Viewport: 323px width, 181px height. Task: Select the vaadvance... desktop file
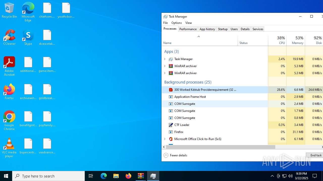tap(47, 146)
